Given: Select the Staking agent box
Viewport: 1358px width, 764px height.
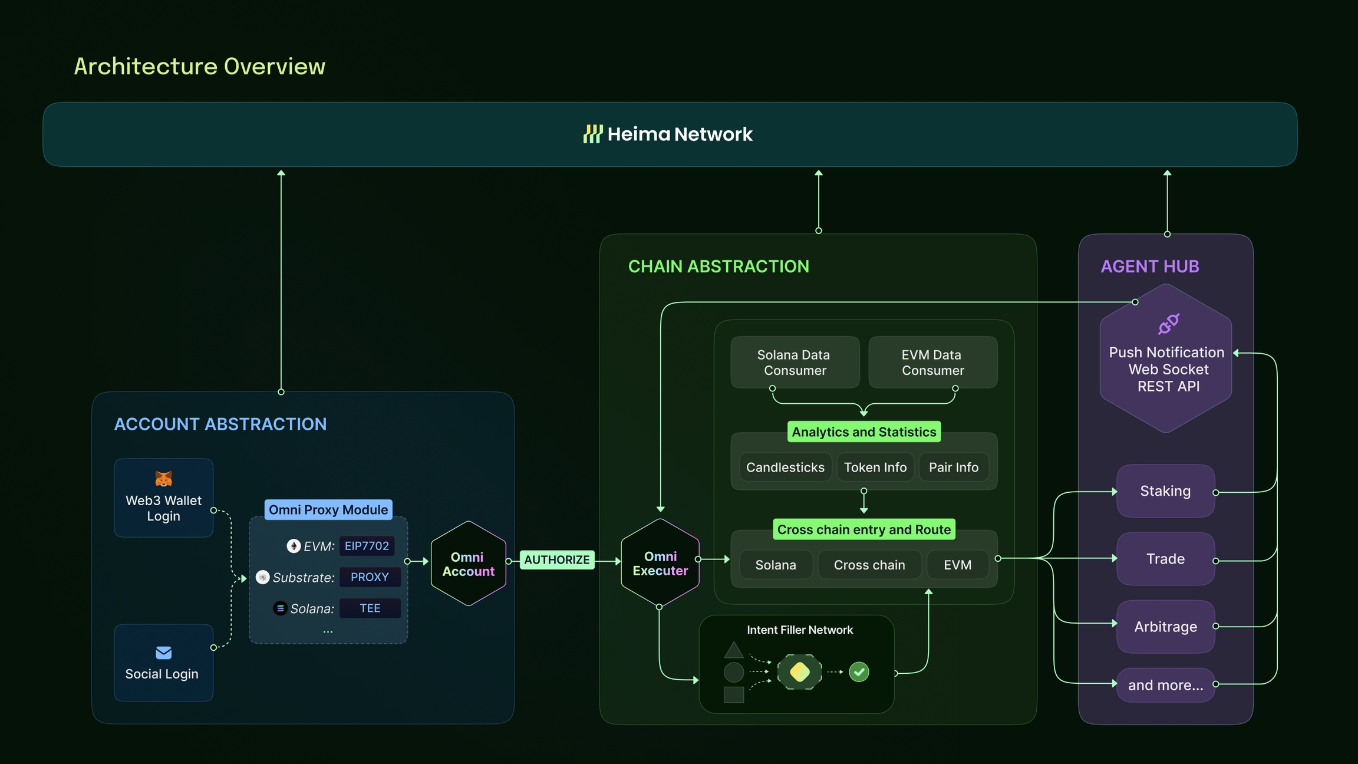Looking at the screenshot, I should click(x=1165, y=491).
